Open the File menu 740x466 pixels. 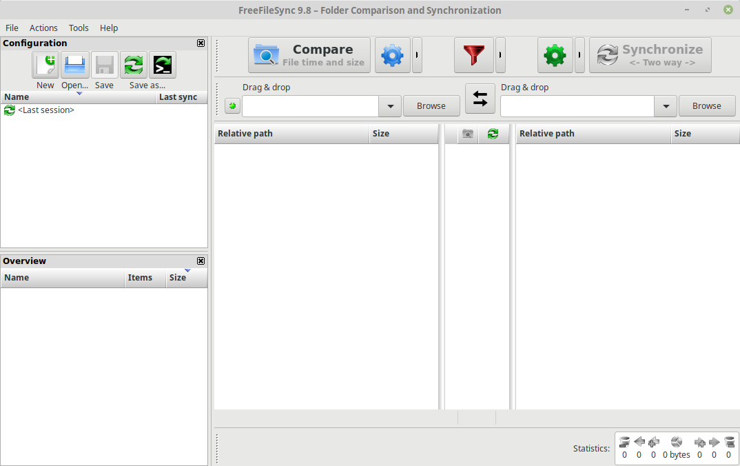point(12,28)
